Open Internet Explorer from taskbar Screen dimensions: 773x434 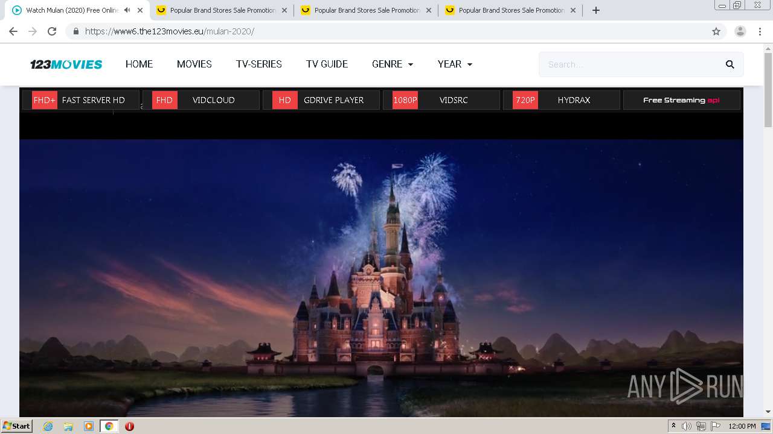pyautogui.click(x=48, y=426)
